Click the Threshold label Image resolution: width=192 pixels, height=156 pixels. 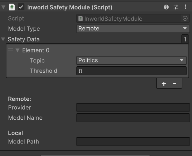44,71
